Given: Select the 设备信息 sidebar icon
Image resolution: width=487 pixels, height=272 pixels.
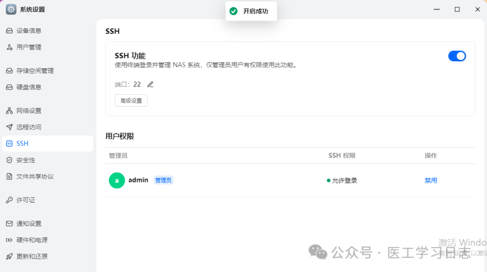Looking at the screenshot, I should point(10,30).
